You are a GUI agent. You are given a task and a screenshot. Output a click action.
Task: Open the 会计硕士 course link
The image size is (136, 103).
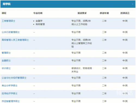click(6, 68)
